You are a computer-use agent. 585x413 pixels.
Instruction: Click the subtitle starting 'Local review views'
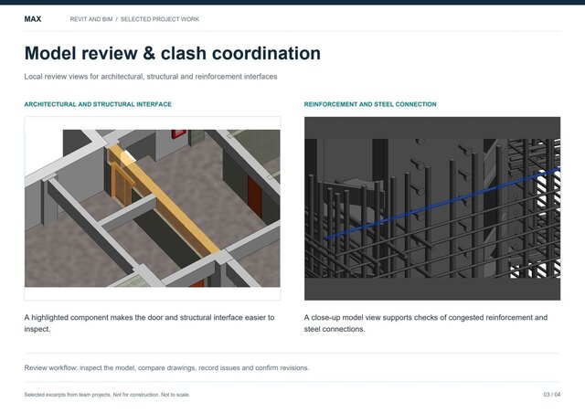click(151, 77)
